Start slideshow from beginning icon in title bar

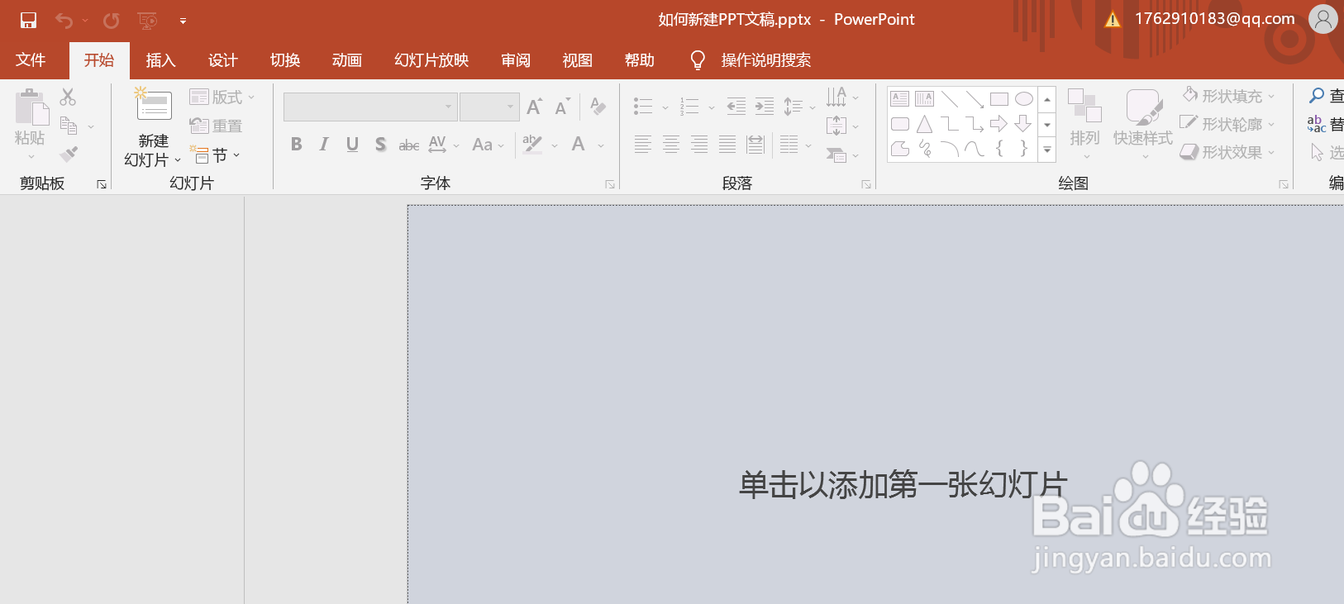(x=148, y=20)
